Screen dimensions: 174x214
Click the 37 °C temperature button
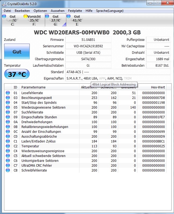tap(17, 74)
